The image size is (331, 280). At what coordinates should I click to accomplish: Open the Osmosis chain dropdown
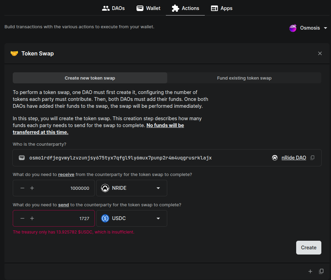tap(308, 28)
